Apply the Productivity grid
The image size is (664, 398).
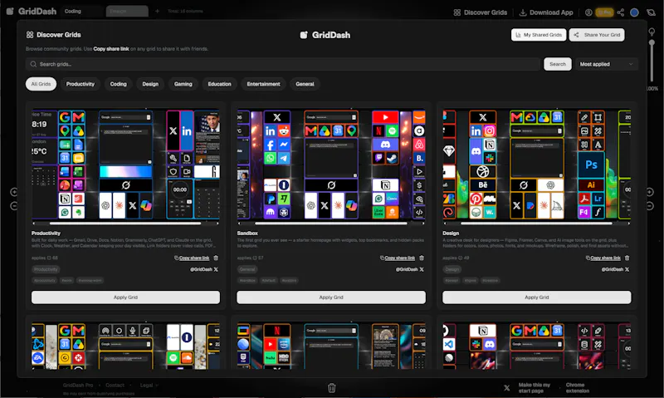tap(125, 297)
